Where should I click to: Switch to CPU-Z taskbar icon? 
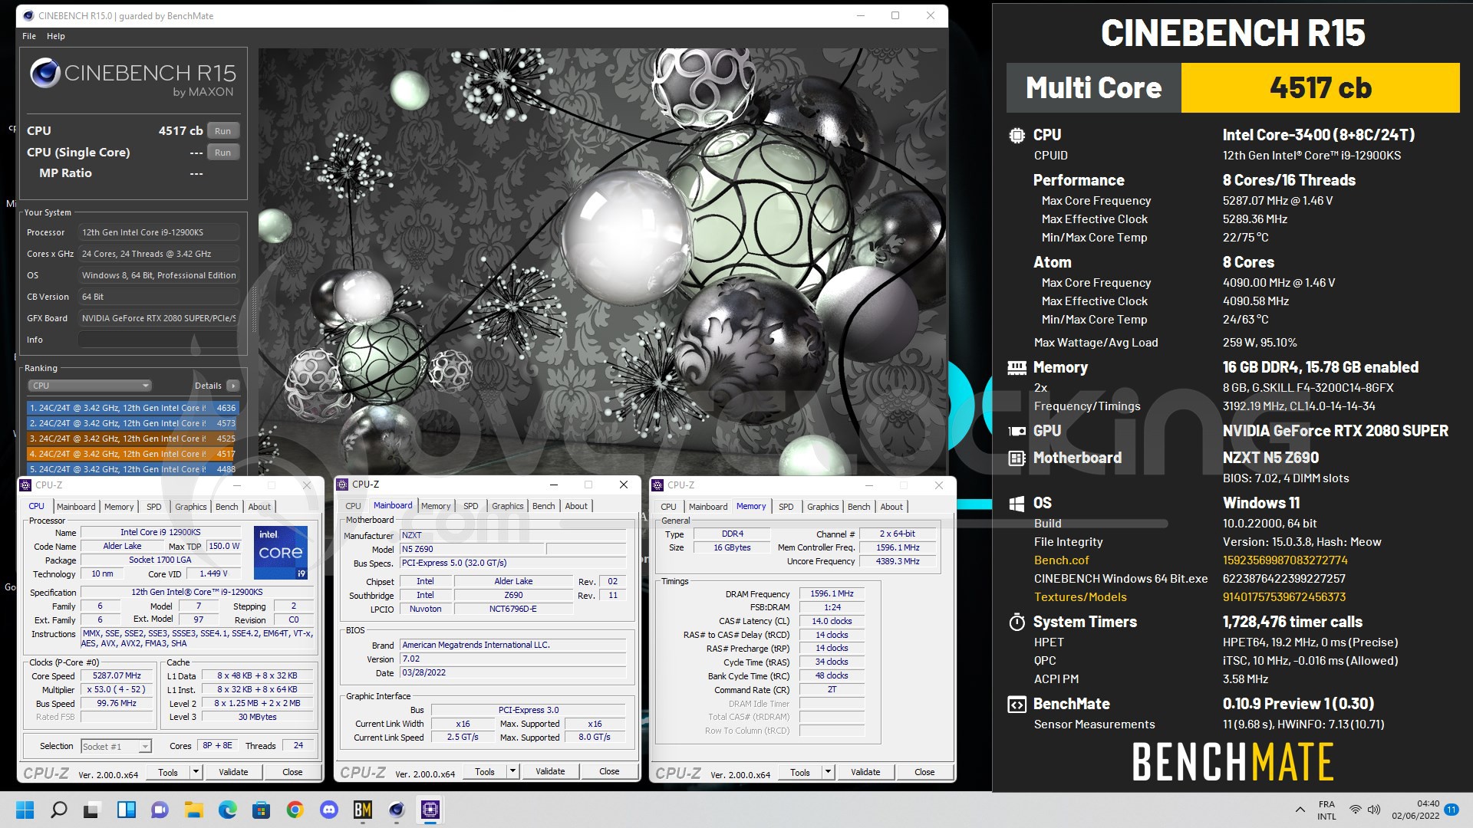(430, 810)
